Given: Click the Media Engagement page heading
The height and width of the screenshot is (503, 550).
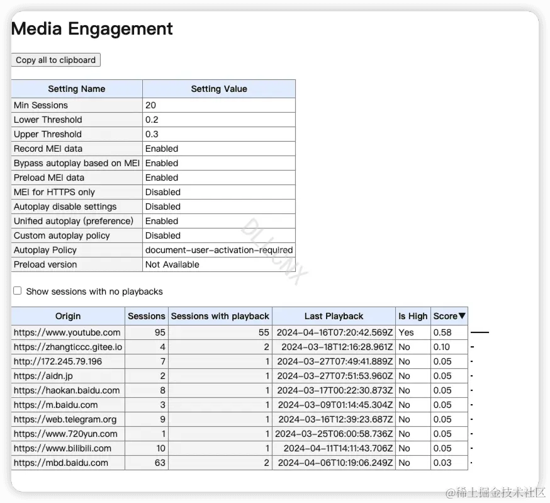Looking at the screenshot, I should pos(92,29).
